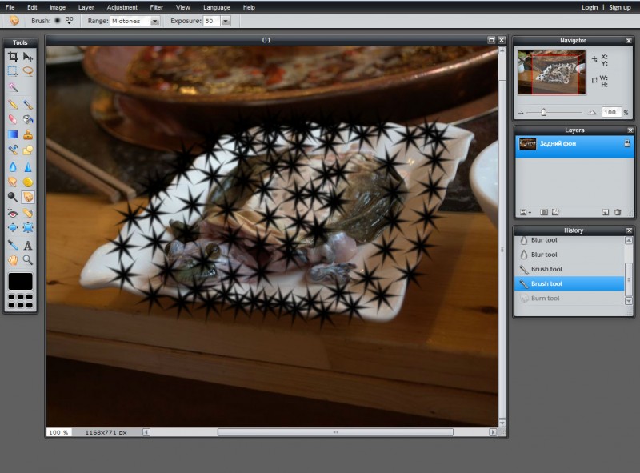640x473 pixels.
Task: Select the dimmed Burn tool history entry
Action: (570, 299)
